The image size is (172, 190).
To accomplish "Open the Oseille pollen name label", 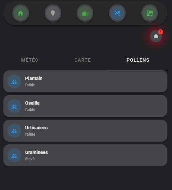I will coord(32,103).
